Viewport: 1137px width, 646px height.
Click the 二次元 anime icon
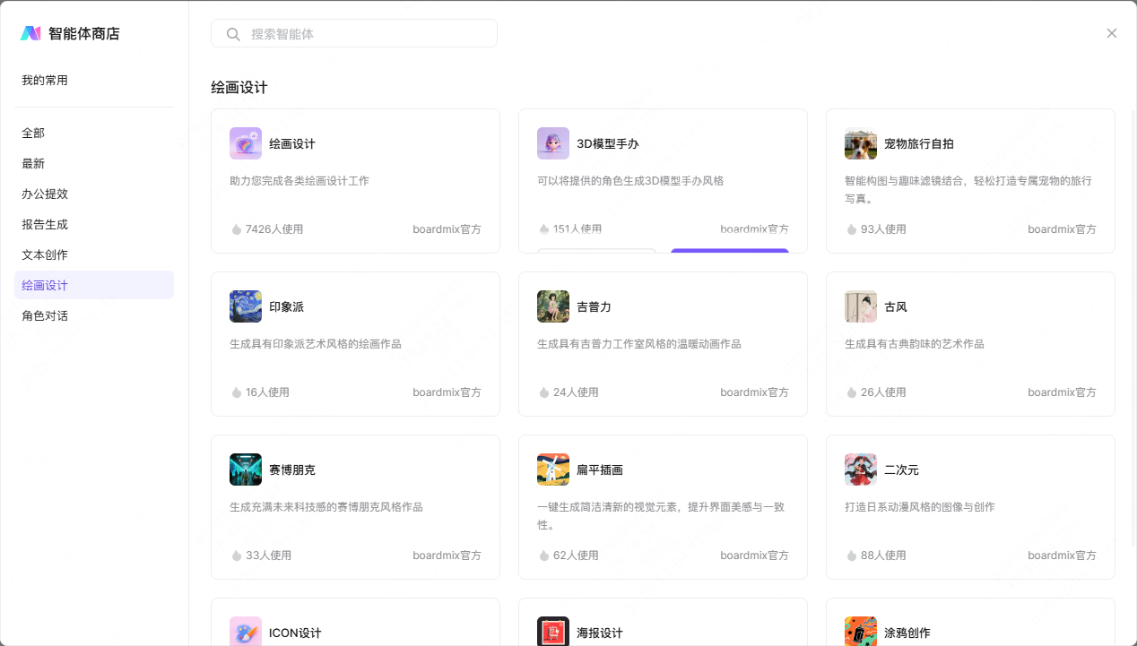pyautogui.click(x=861, y=469)
